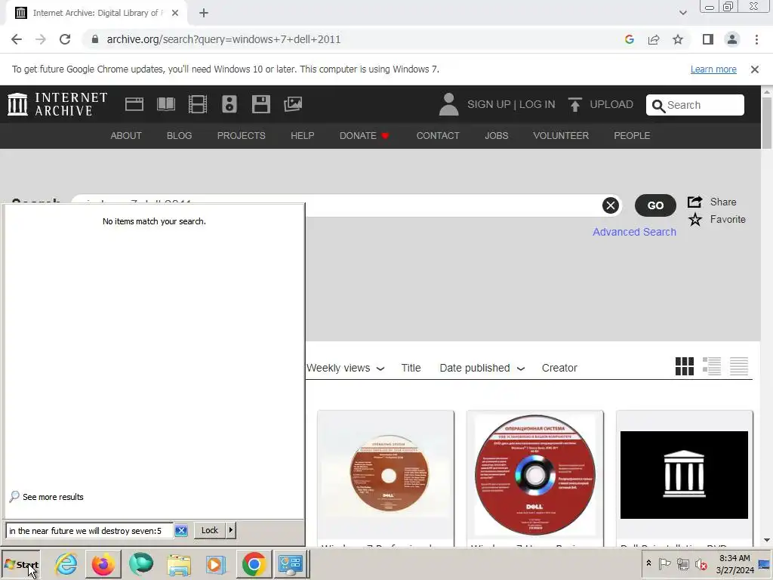Open the PEOPLE menu item

click(632, 136)
